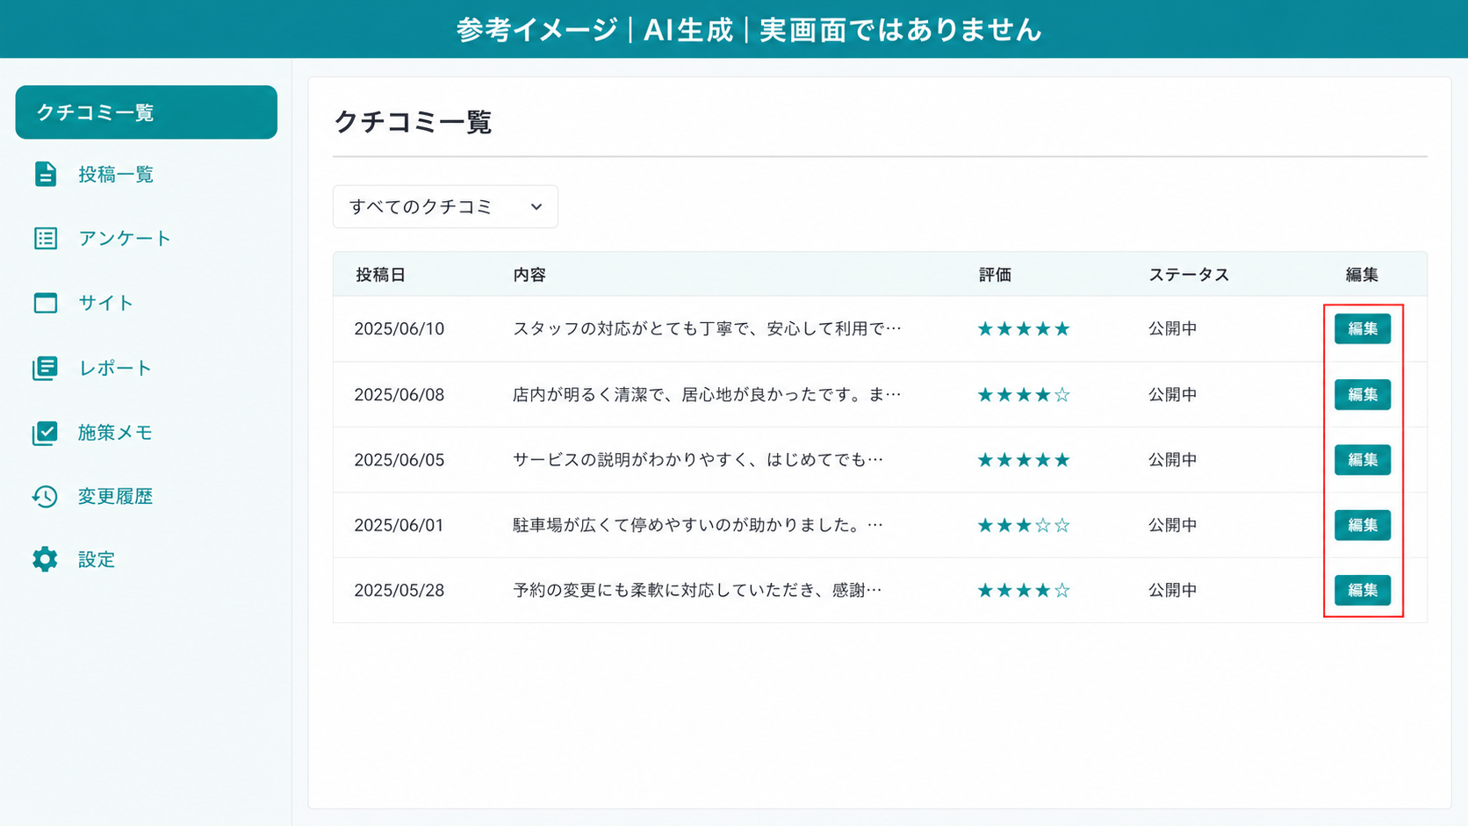Open 設定 menu label
Viewport: 1468px width, 826px height.
click(97, 560)
